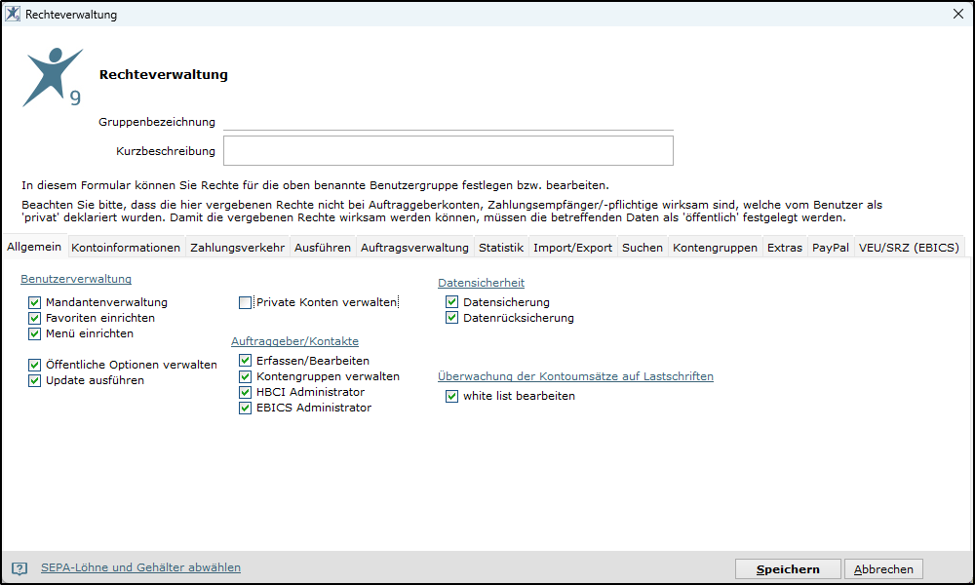This screenshot has width=975, height=585.
Task: Go to the Ausführen tab
Action: coord(323,248)
